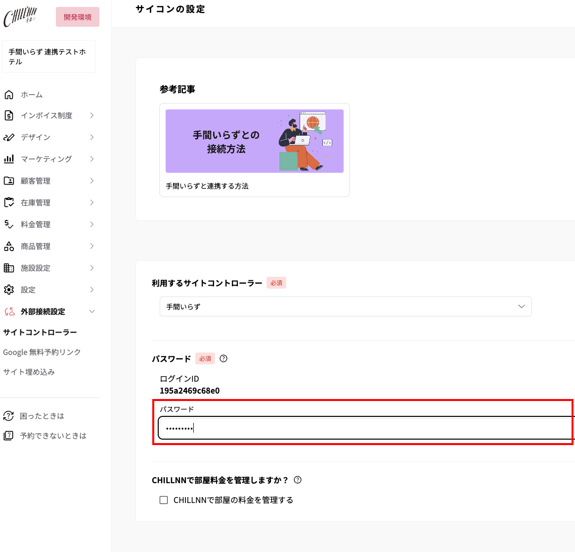Click the 困ったときは help icon
Viewport: 575px width, 552px height.
click(x=8, y=416)
